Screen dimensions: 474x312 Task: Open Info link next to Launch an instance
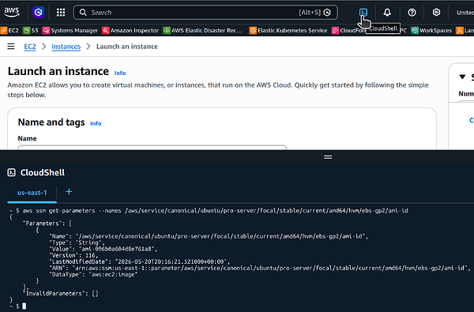(x=120, y=73)
